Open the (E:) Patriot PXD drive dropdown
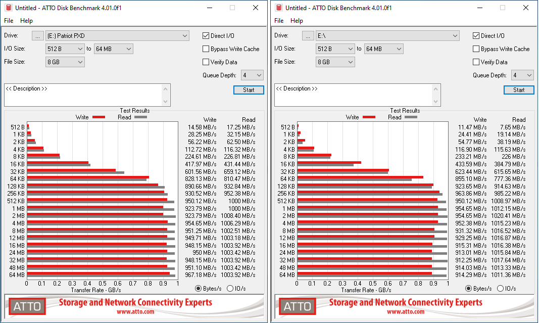539x323 pixels. 117,36
